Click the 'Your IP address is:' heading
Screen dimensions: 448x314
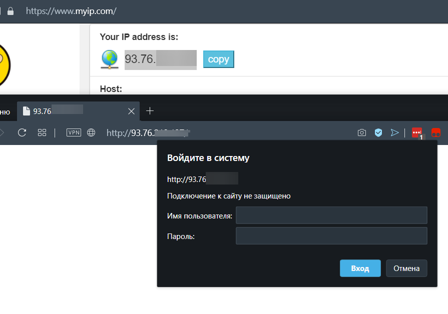click(x=139, y=37)
